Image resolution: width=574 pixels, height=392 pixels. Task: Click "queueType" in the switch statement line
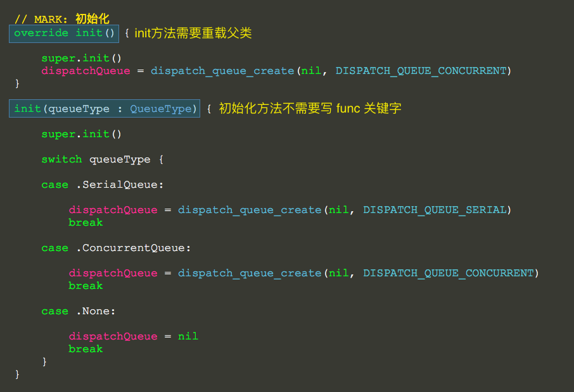pyautogui.click(x=120, y=160)
